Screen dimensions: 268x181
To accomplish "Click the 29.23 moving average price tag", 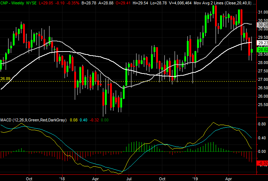I will (x=262, y=42).
